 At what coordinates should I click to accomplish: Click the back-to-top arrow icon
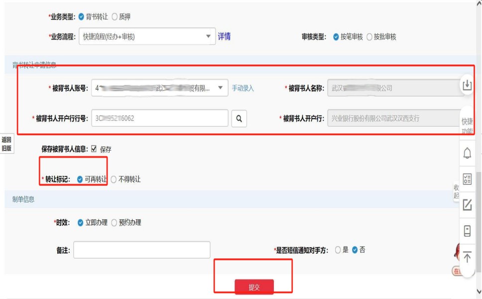coord(467,257)
